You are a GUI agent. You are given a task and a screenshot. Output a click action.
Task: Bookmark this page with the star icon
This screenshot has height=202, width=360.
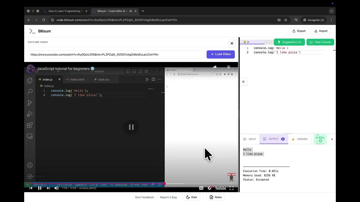tap(286, 20)
